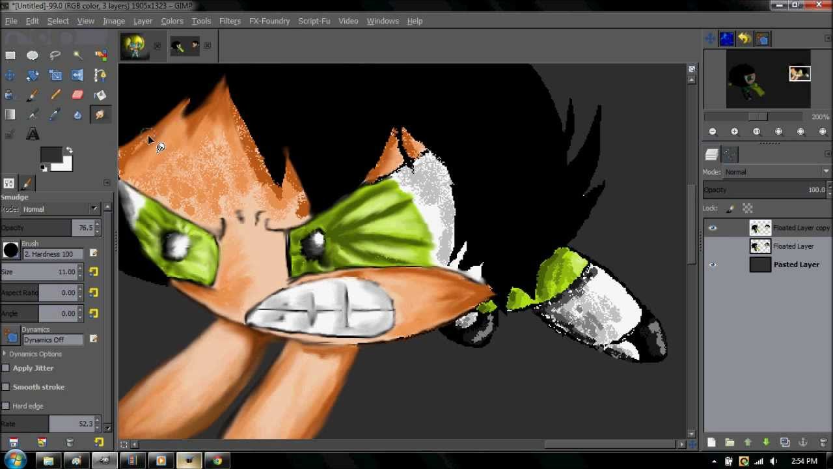Image resolution: width=833 pixels, height=469 pixels.
Task: Open the dynamics selection button
Action: 10,336
